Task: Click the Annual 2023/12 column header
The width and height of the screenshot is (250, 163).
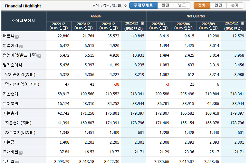Action: pos(83,26)
